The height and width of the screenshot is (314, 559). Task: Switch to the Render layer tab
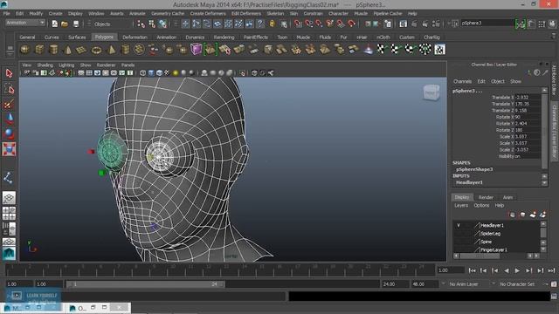pos(486,197)
